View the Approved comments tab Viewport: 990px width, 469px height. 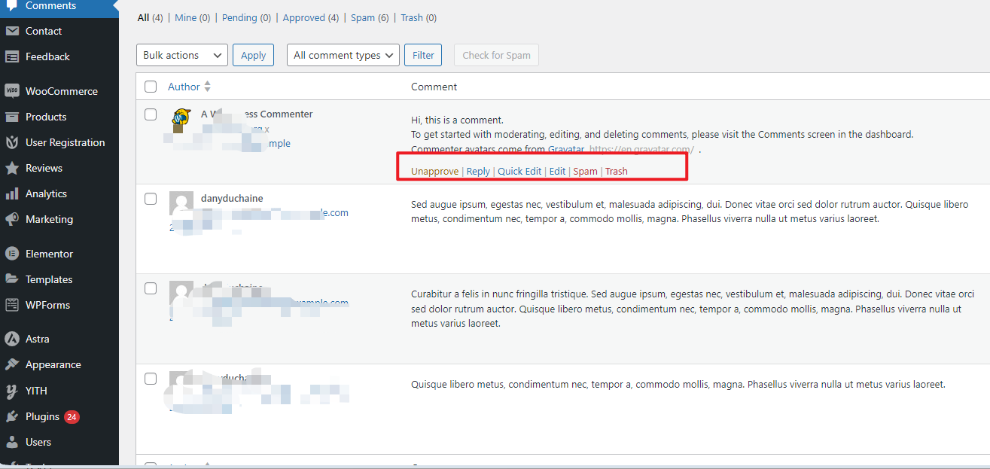click(x=305, y=17)
